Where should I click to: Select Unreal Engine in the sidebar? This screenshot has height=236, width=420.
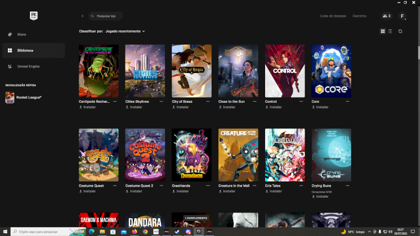coord(28,67)
